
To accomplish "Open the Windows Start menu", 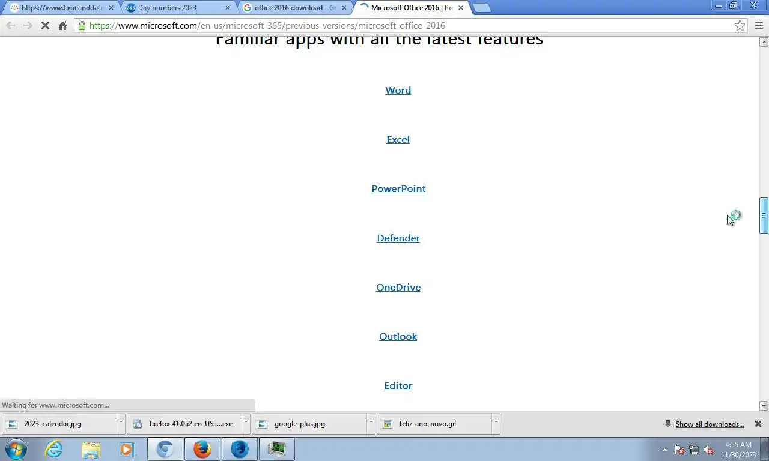I will (16, 449).
